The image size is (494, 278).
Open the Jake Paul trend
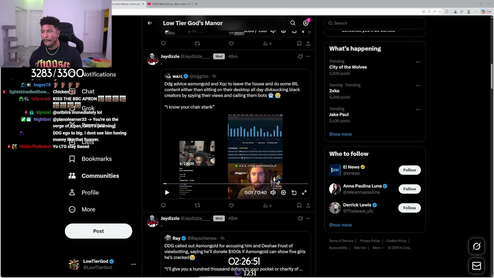coord(339,115)
